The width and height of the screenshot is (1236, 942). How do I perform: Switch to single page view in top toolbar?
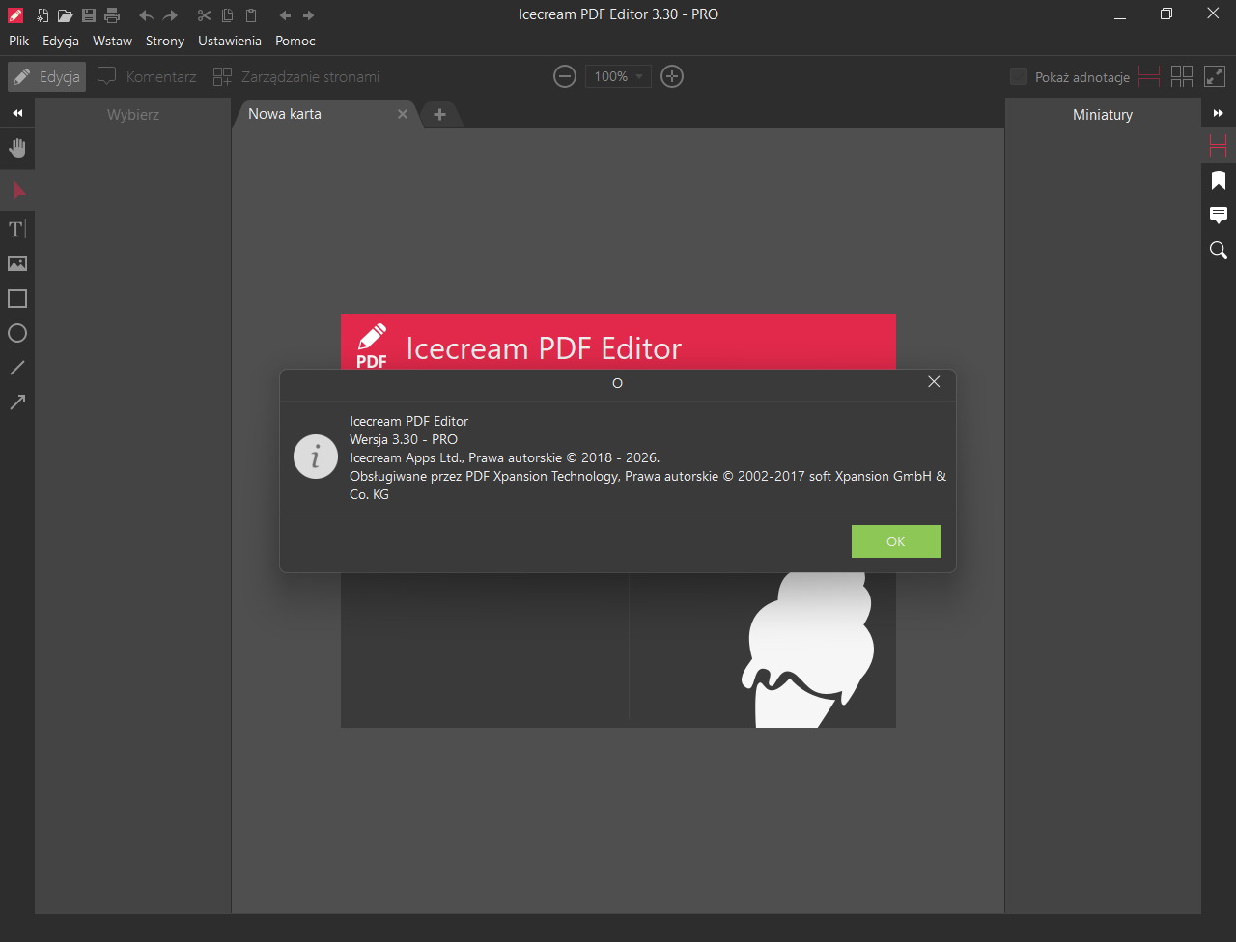[1149, 76]
